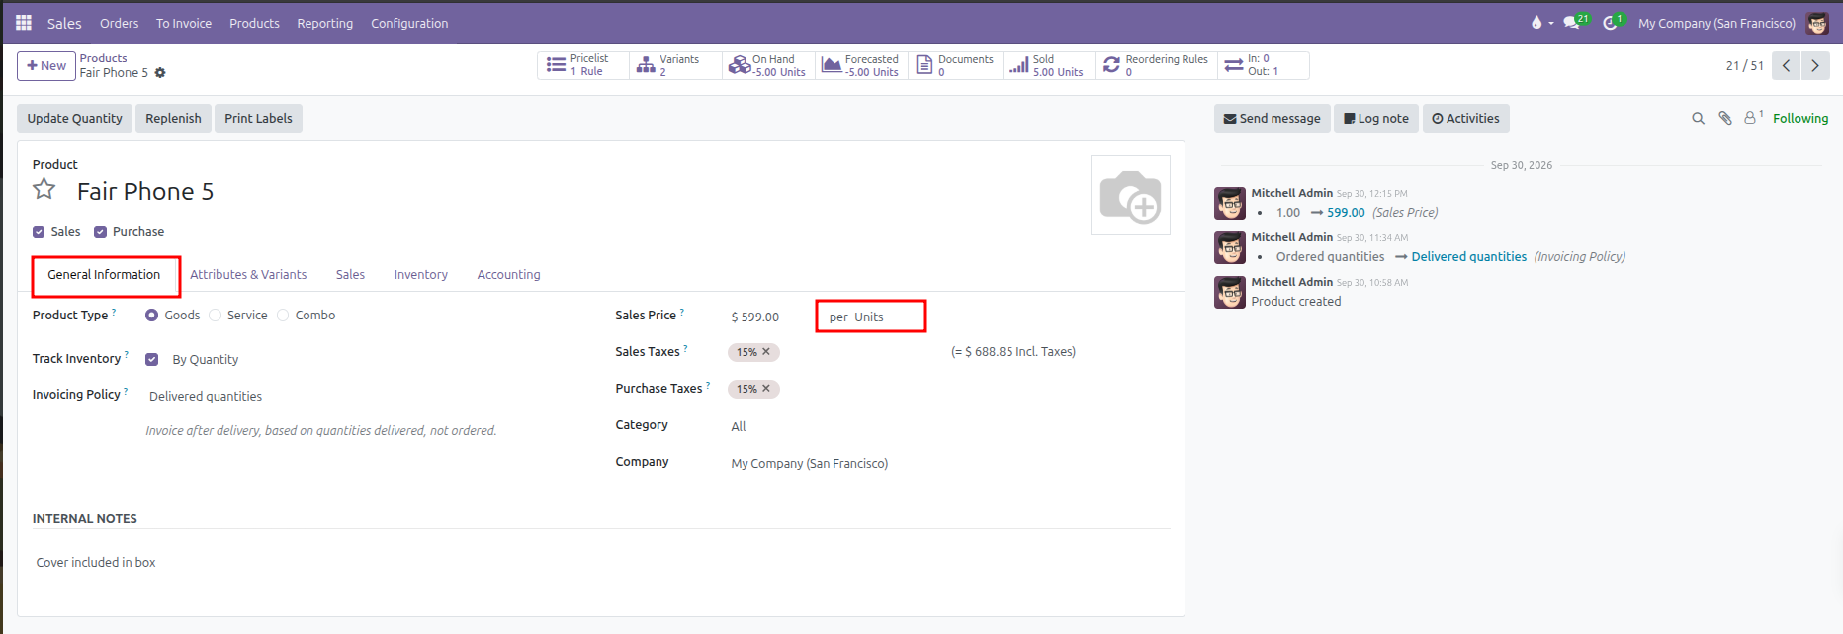This screenshot has width=1843, height=634.
Task: Edit the product name Fair Phone 5
Action: (x=145, y=192)
